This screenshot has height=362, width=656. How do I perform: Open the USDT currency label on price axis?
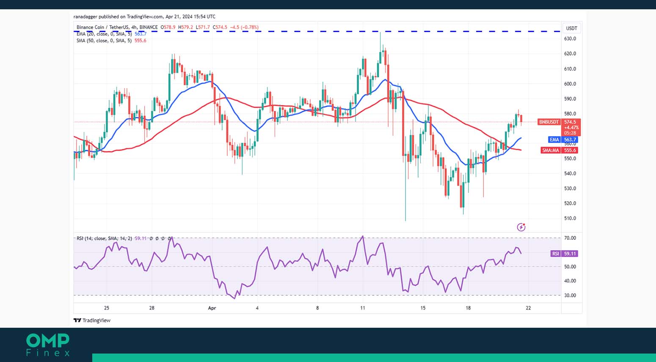[572, 28]
